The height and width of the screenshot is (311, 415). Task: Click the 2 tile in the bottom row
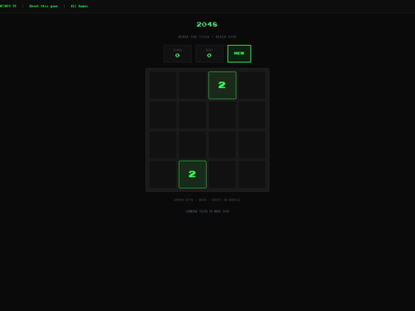pos(193,175)
